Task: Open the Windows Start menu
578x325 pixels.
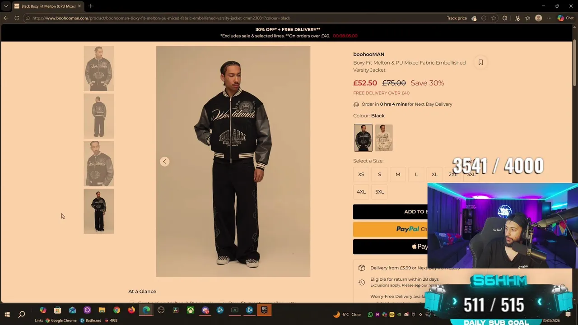Action: point(7,314)
